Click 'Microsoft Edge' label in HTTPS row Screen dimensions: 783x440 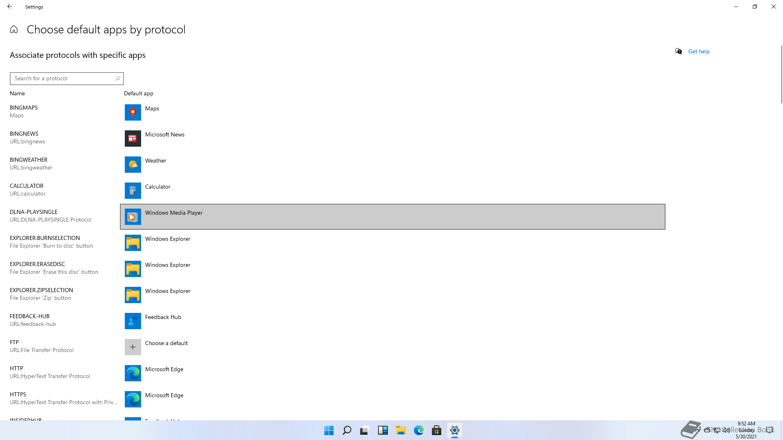[x=164, y=395]
